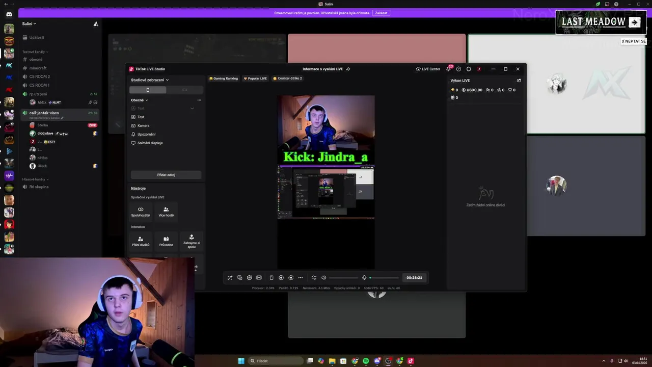Open the obecné text channel
The width and height of the screenshot is (652, 367).
pos(60,59)
